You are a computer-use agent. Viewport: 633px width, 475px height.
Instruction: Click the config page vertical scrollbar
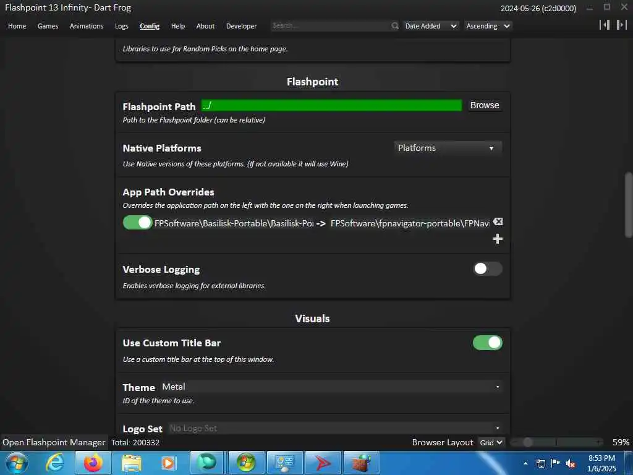pyautogui.click(x=628, y=205)
